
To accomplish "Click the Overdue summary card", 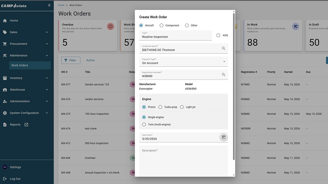I will [88, 35].
